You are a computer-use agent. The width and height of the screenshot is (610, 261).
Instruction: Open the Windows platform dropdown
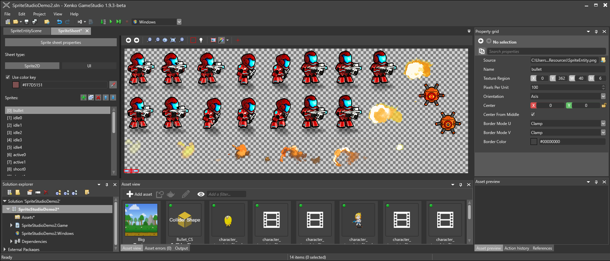click(x=179, y=22)
